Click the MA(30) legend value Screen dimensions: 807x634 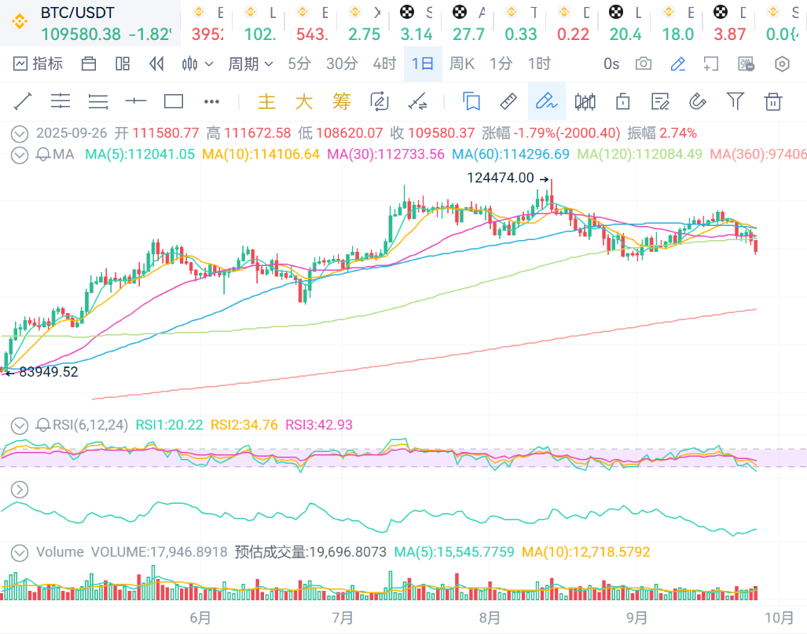[x=386, y=154]
